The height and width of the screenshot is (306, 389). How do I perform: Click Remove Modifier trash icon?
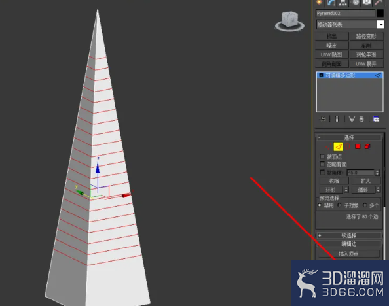click(x=361, y=119)
